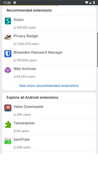Tap the Explore all Android extensions heading
The image size is (98, 174).
point(32,97)
